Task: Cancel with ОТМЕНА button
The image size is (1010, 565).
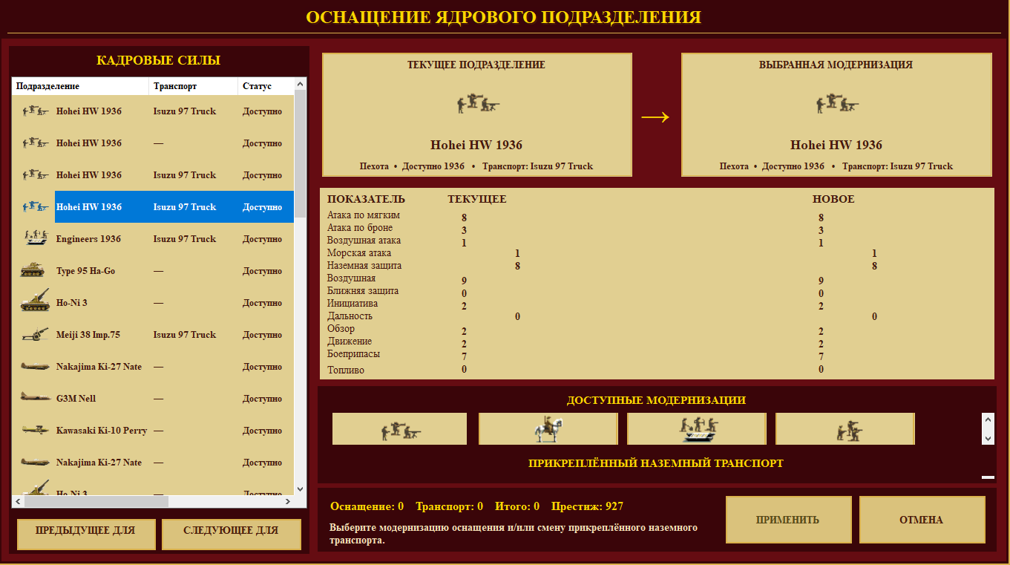Action: click(x=922, y=520)
